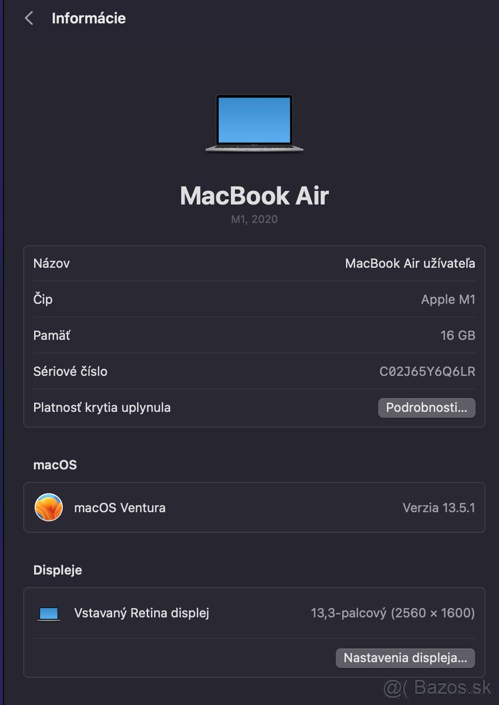Open Podrobnosti for coverage details
This screenshot has width=499, height=705.
click(x=427, y=407)
